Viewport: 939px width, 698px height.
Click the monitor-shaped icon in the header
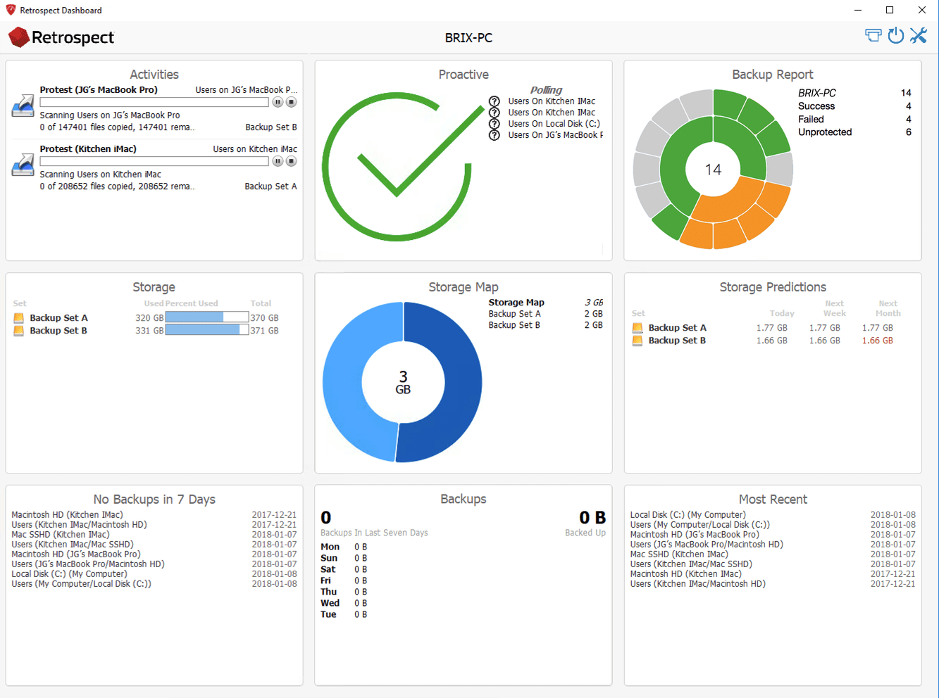[873, 36]
